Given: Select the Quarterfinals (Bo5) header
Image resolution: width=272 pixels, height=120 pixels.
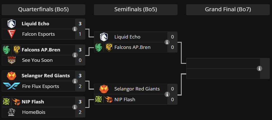Looking at the screenshot, I should 43,10.
